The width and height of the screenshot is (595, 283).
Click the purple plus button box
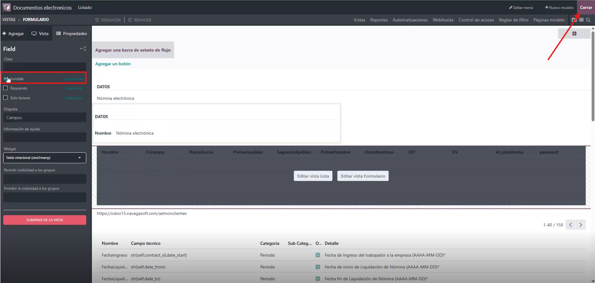click(574, 34)
